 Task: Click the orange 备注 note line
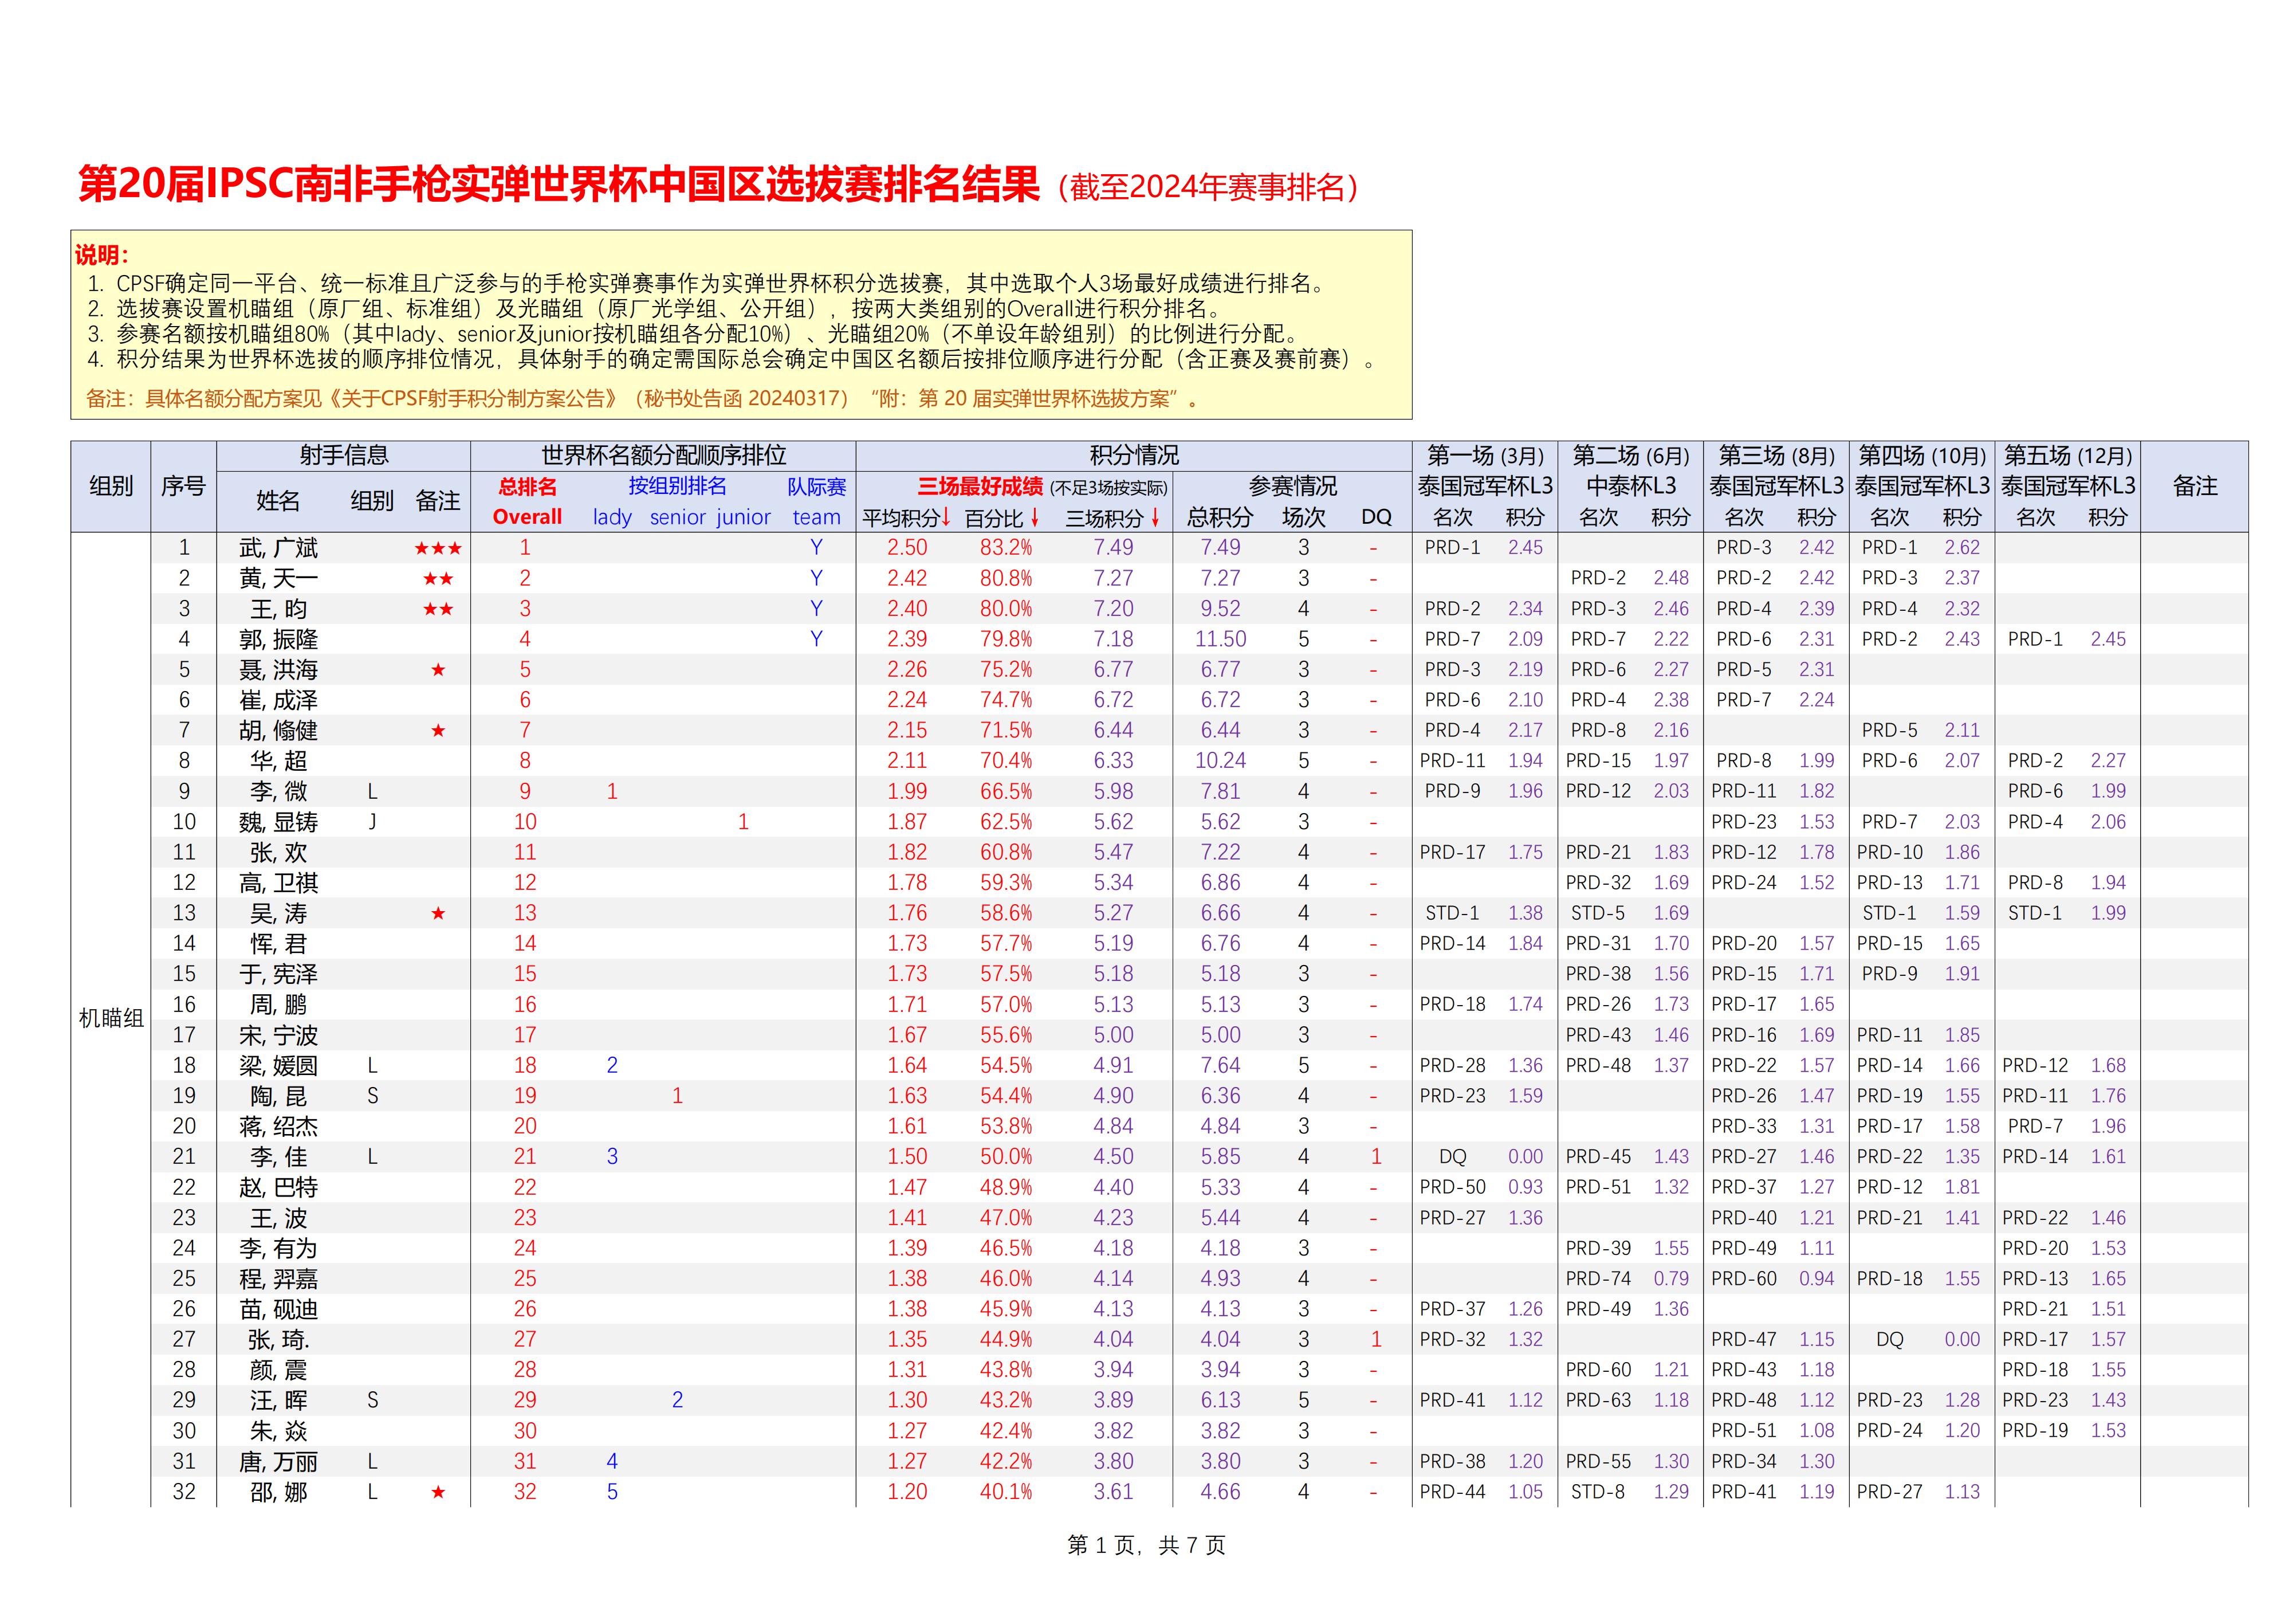(x=643, y=398)
